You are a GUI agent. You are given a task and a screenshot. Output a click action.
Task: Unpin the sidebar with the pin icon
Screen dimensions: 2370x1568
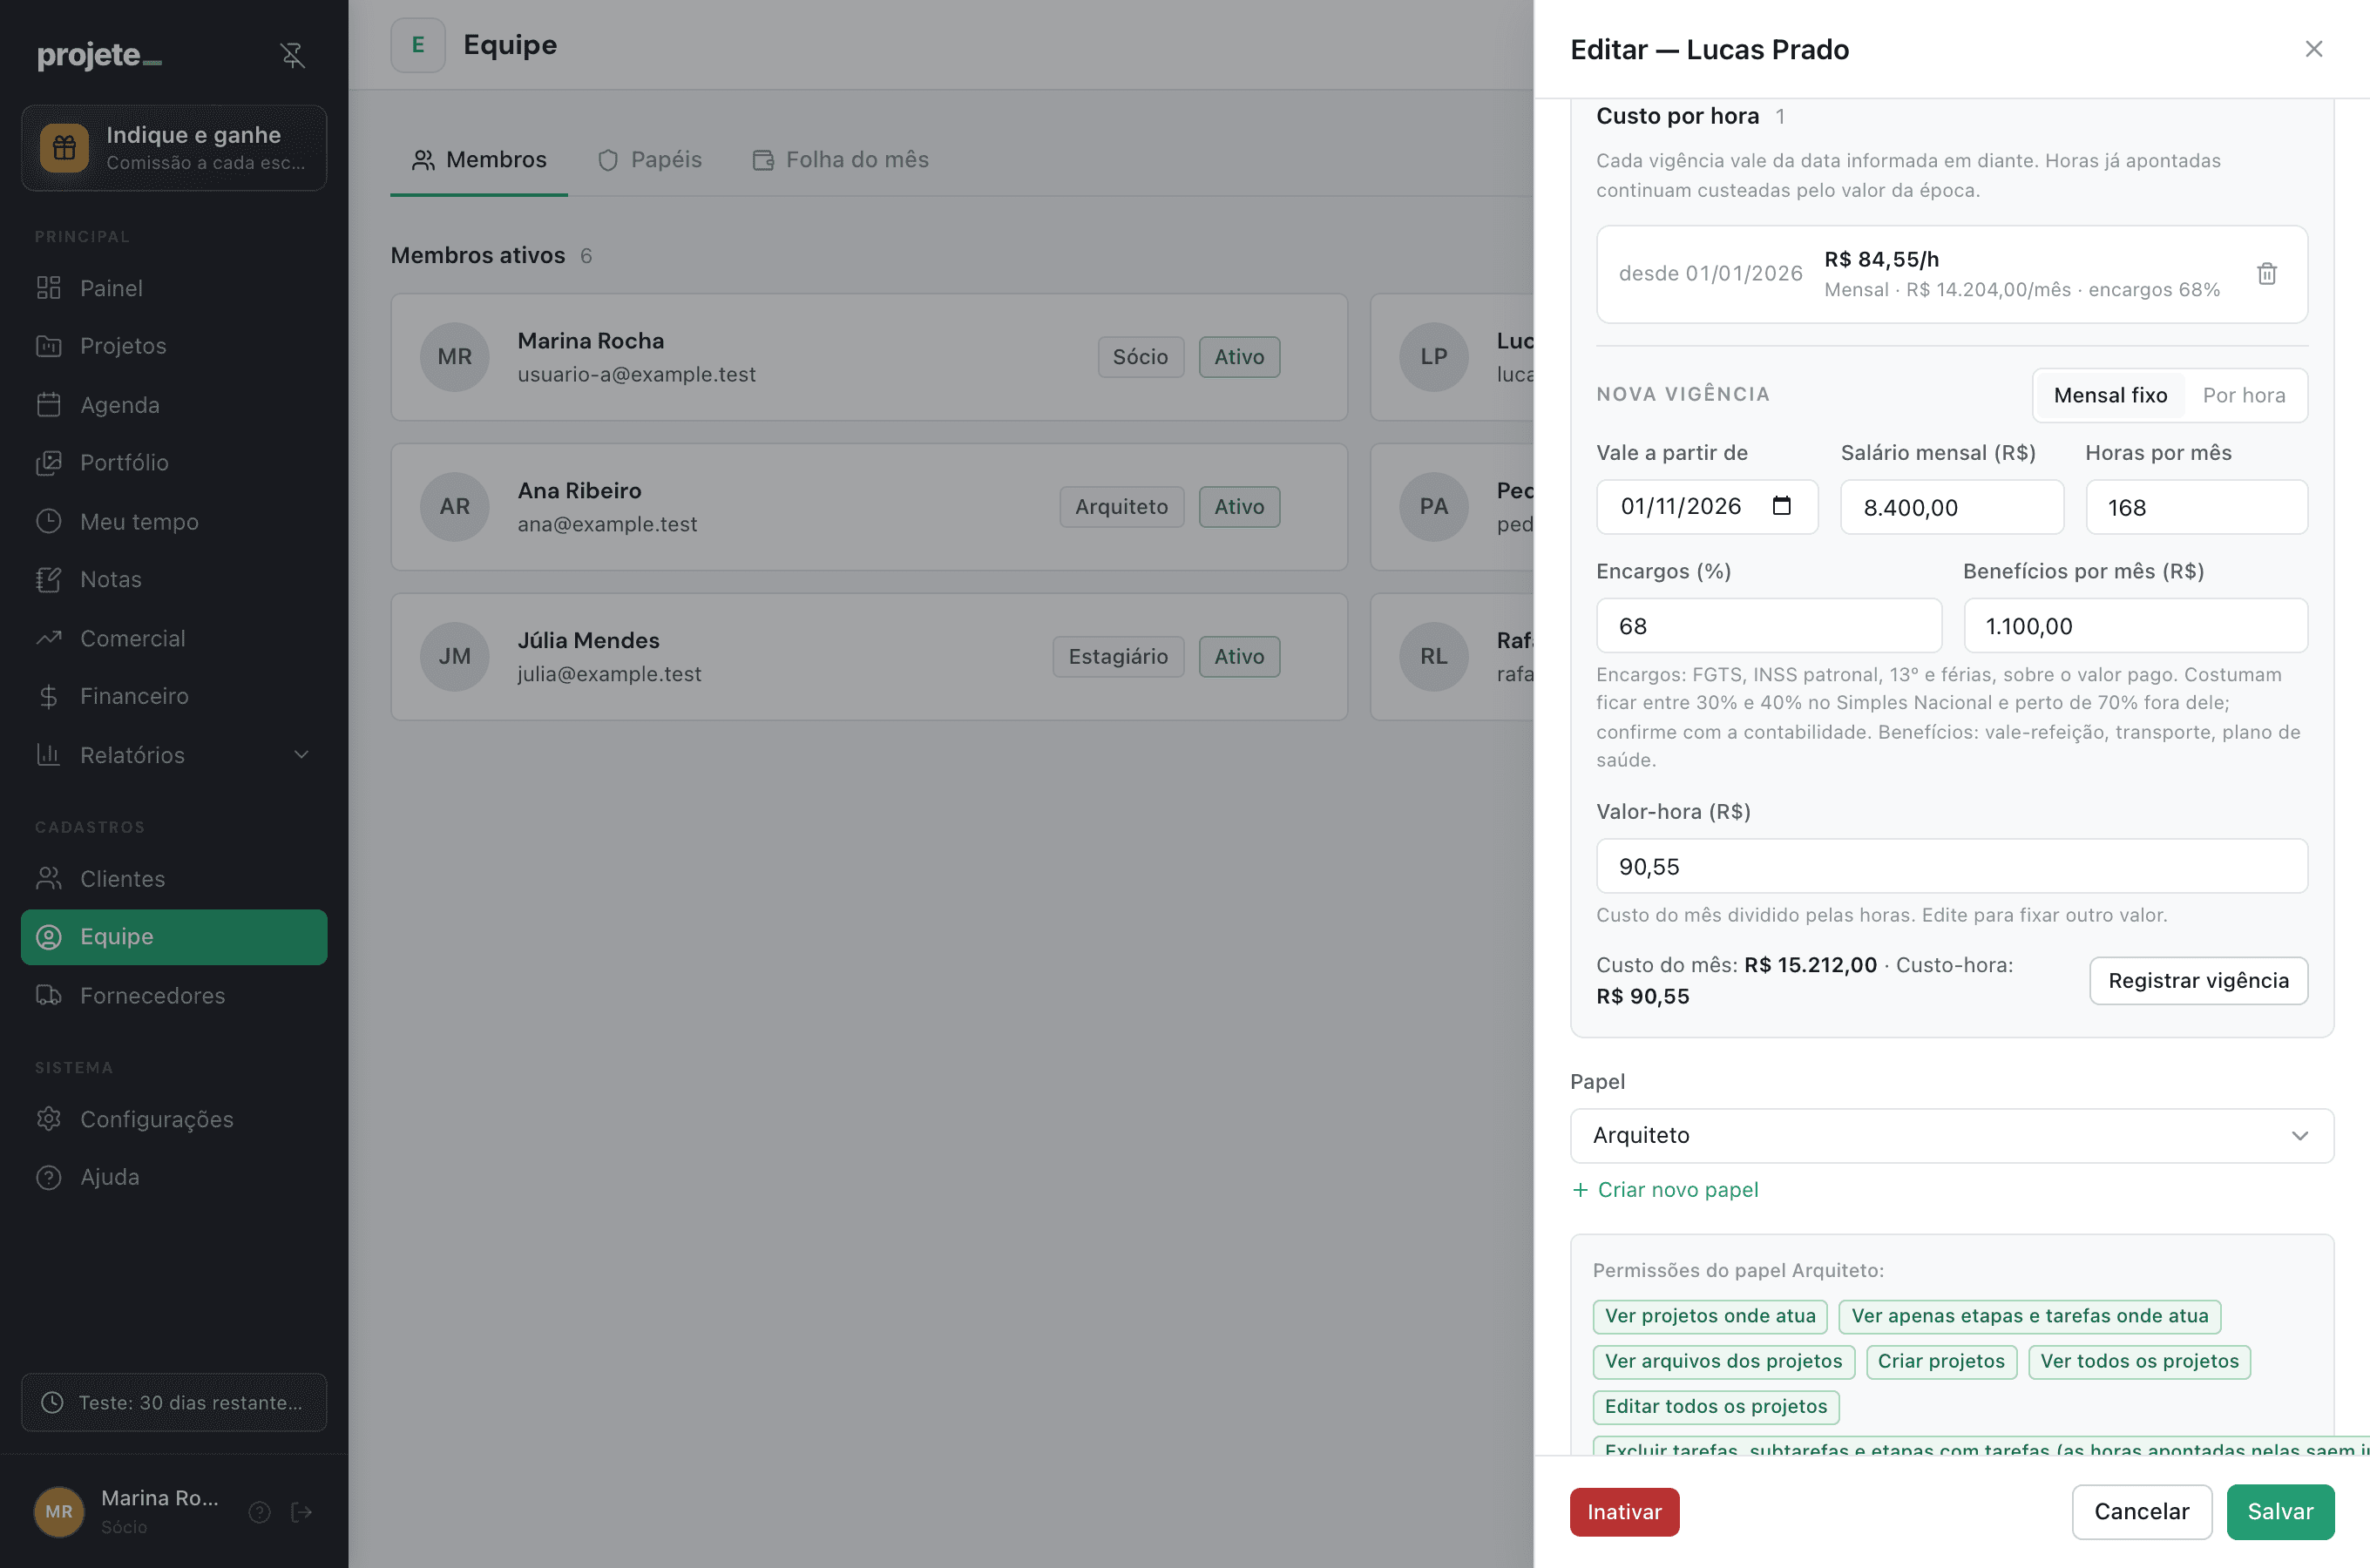tap(292, 55)
